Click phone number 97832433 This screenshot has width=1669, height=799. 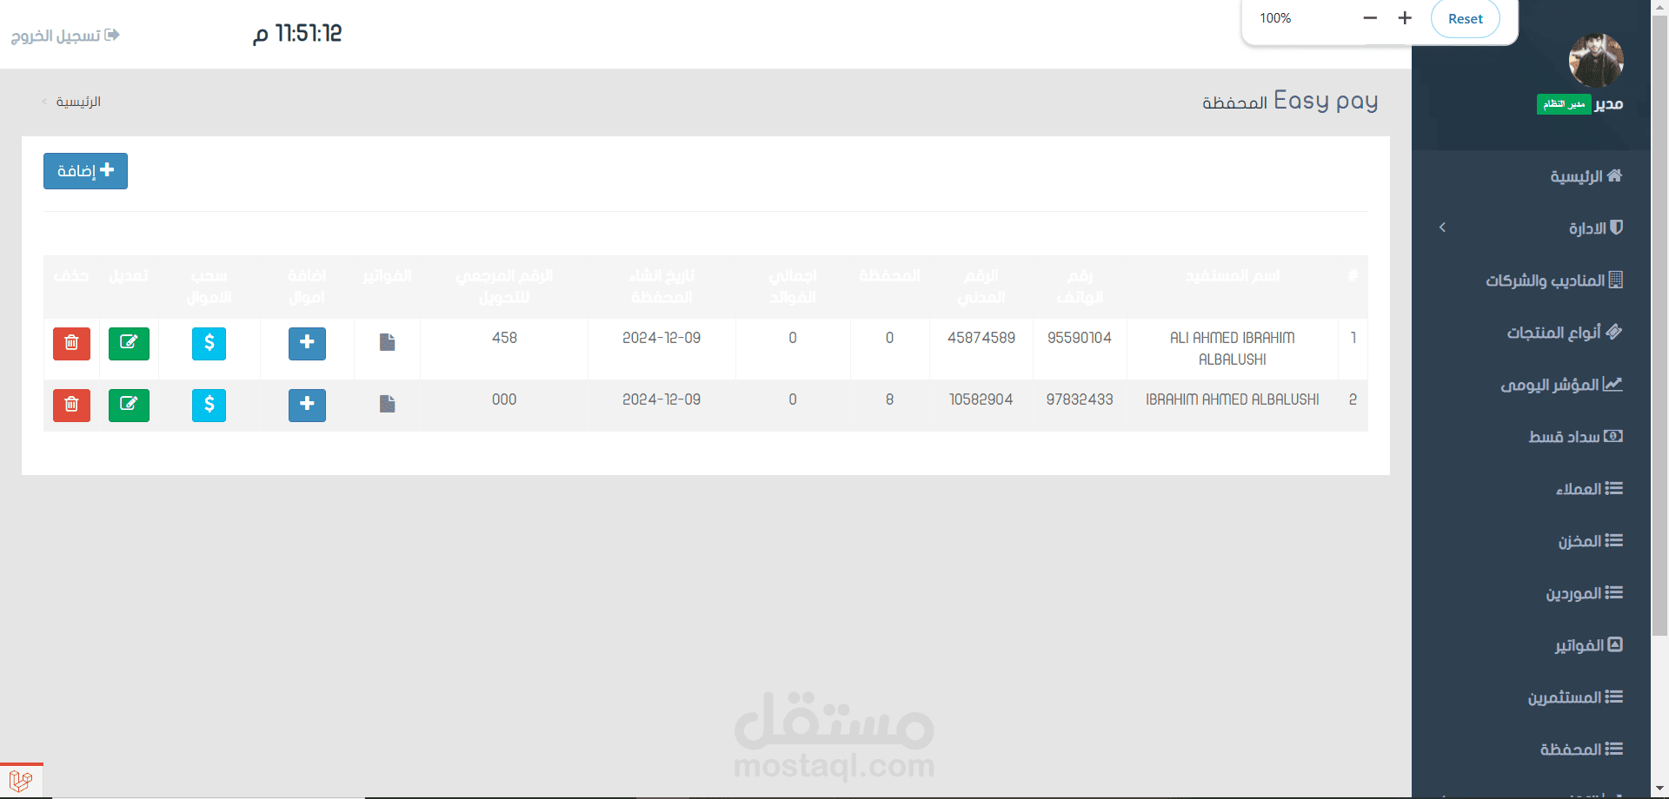(1080, 399)
